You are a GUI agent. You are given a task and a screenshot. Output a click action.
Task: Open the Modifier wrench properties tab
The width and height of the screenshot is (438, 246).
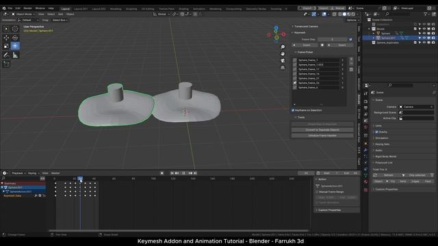pos(365,150)
